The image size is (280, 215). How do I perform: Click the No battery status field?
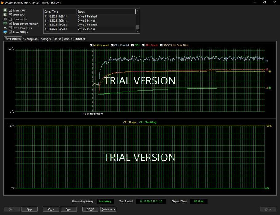pyautogui.click(x=105, y=201)
